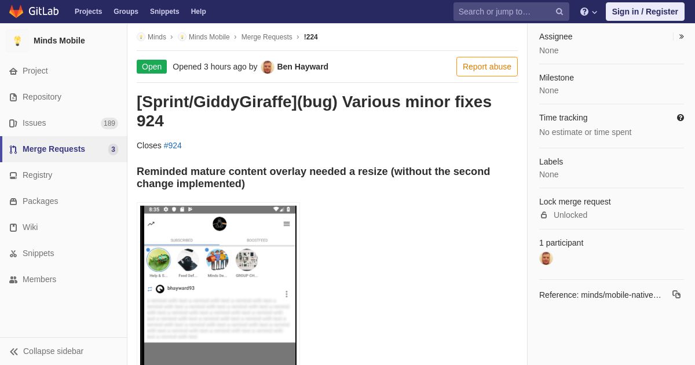Click the Members people icon

click(x=13, y=279)
